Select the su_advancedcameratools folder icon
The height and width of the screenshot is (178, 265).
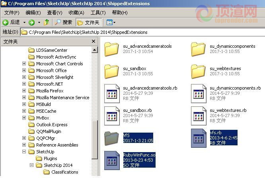click(x=111, y=49)
